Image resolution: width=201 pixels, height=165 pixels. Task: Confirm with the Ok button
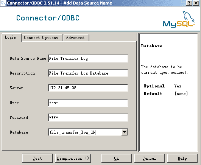pos(117,158)
